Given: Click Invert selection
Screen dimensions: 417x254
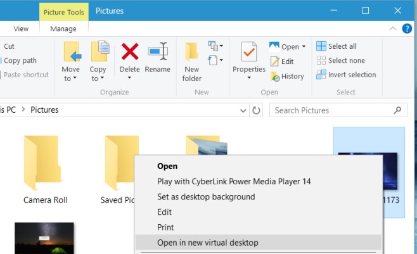Looking at the screenshot, I should point(346,75).
